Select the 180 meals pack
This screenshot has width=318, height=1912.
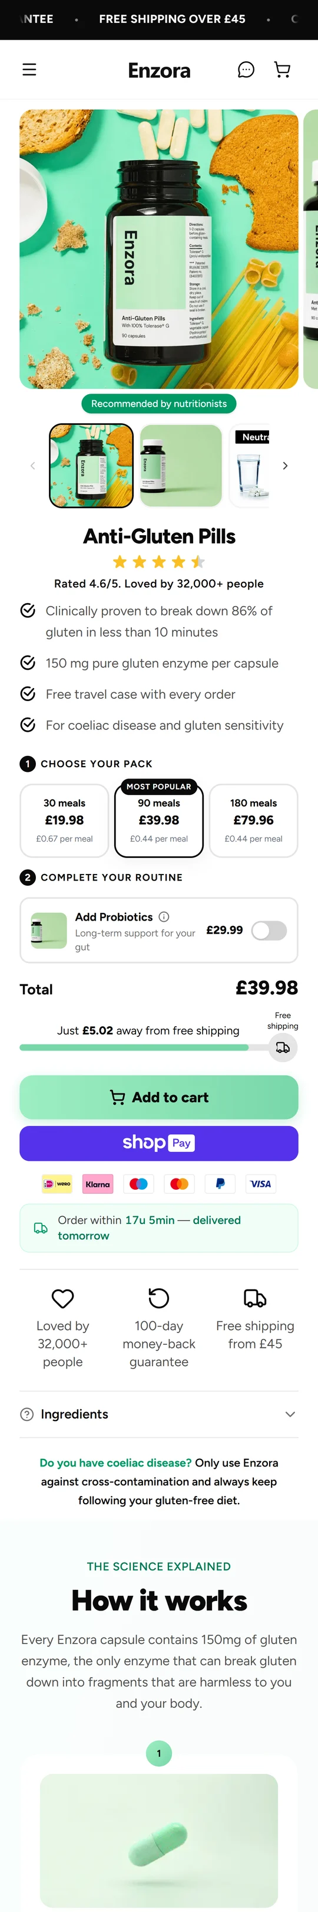(x=253, y=820)
